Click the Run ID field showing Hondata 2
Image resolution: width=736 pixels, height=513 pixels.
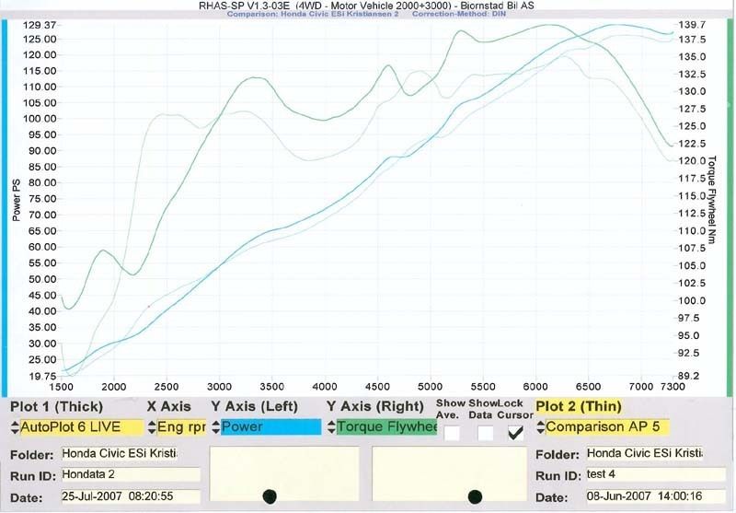coord(129,475)
